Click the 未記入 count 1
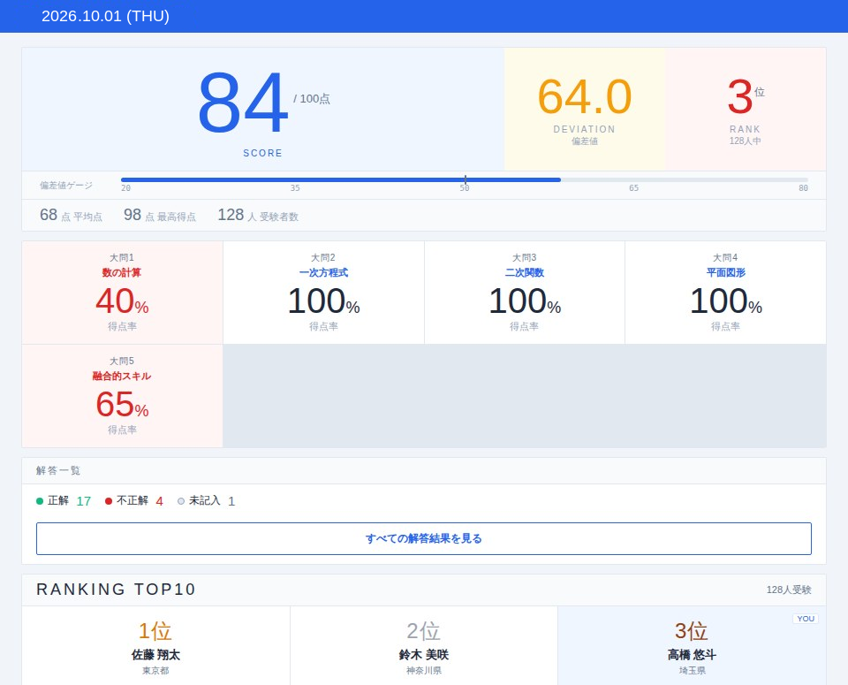The width and height of the screenshot is (848, 685). pyautogui.click(x=231, y=501)
